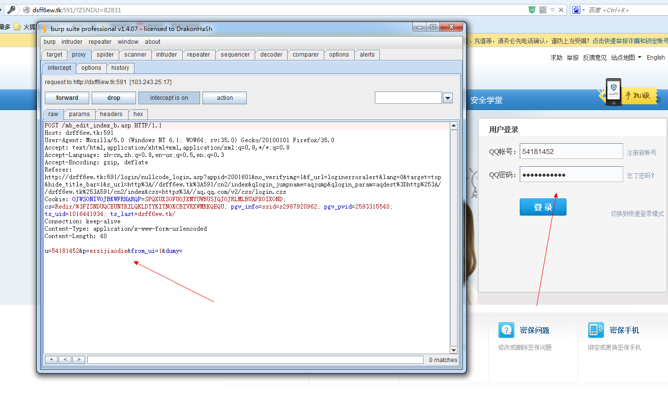Open the Baidu paw search engine icon
This screenshot has height=397, width=668.
[576, 10]
